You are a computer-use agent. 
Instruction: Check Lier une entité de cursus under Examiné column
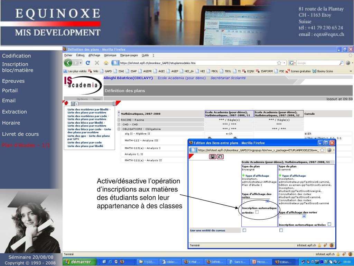coord(281,230)
